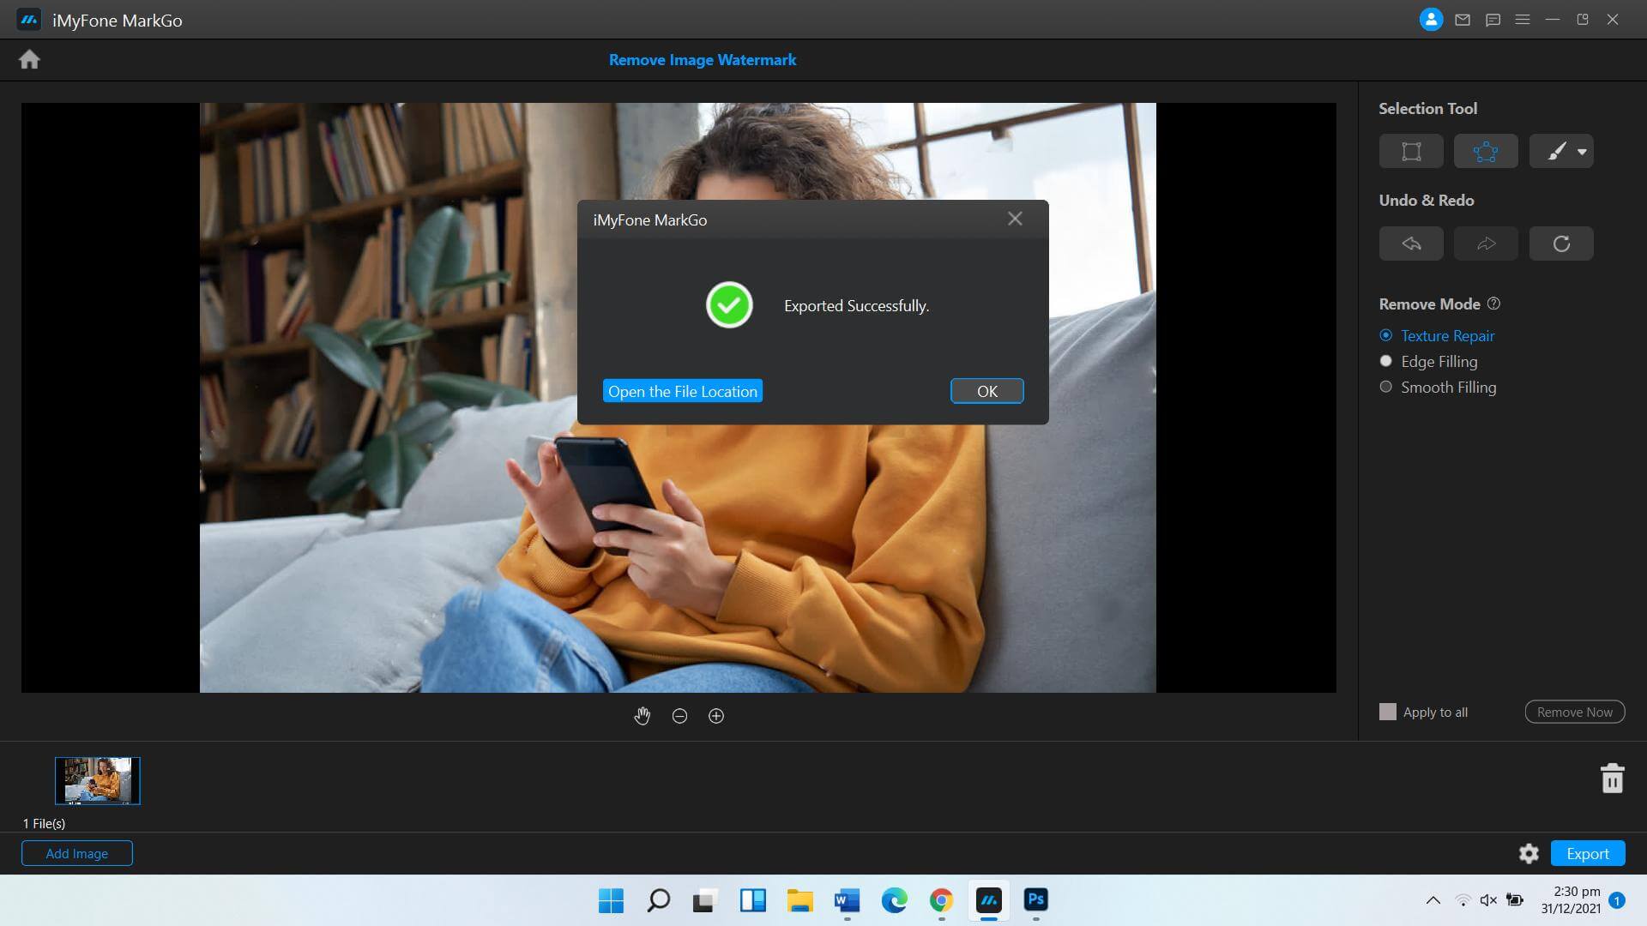Viewport: 1647px width, 926px height.
Task: Open export settings gear icon
Action: pos(1529,854)
